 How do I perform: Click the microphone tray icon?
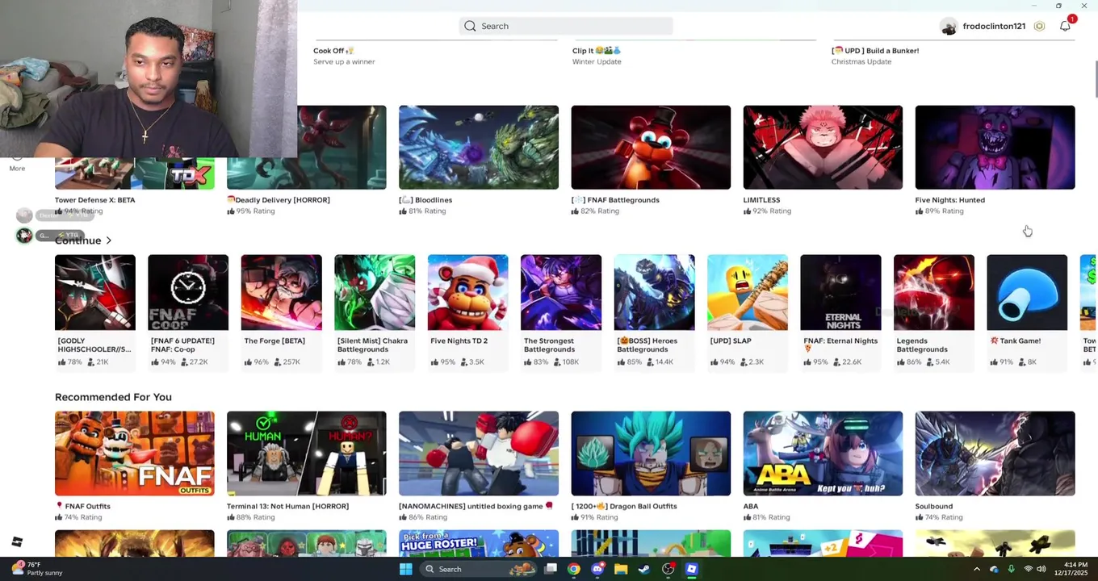pyautogui.click(x=1011, y=569)
